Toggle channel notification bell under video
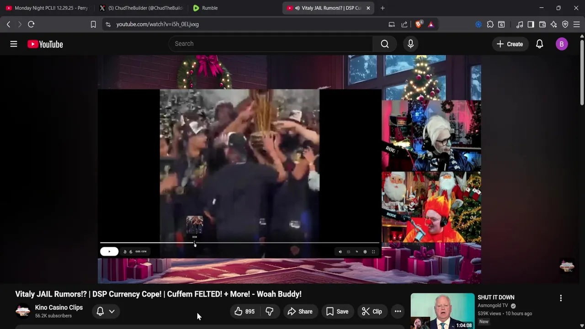The image size is (585, 329). coord(100,312)
